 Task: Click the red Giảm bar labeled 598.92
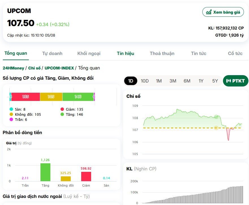pyautogui.click(x=86, y=176)
